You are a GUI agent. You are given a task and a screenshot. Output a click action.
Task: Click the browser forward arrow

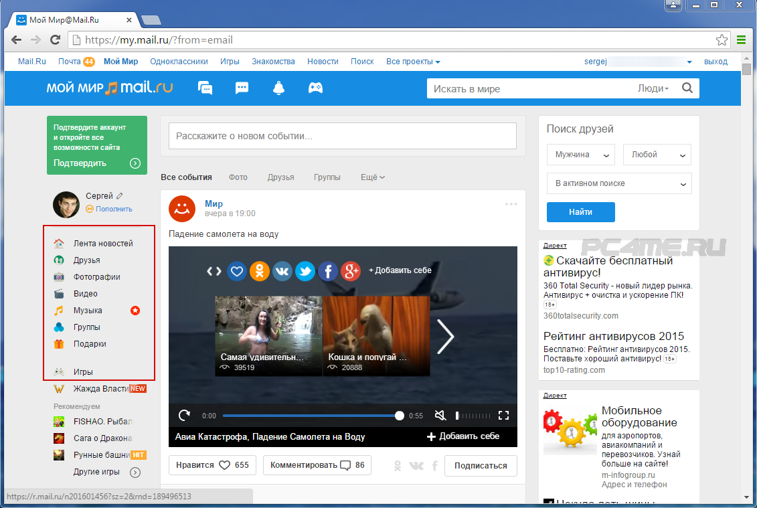[35, 40]
